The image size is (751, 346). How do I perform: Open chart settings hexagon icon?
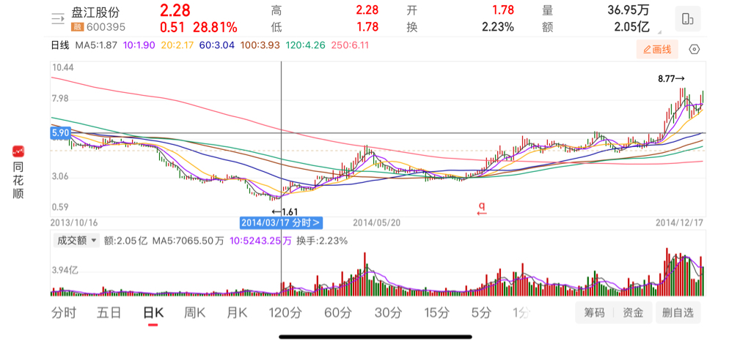coord(695,49)
